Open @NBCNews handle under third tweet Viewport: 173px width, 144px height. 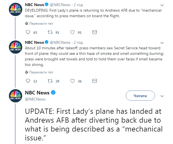tap(35, 99)
